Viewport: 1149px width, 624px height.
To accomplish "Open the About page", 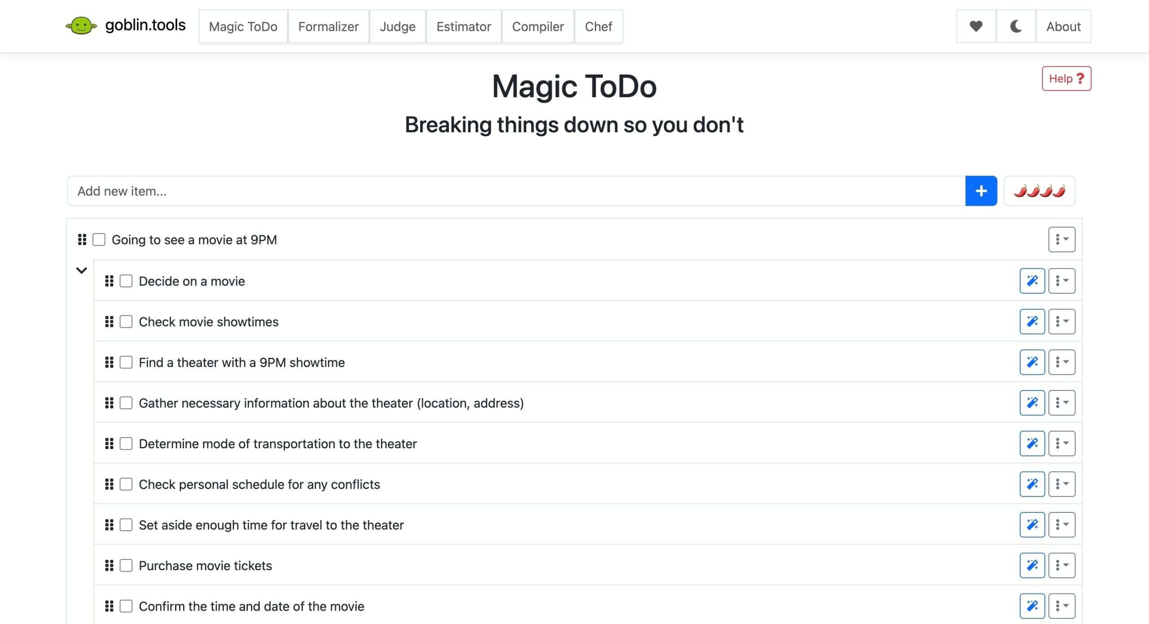I will pos(1063,26).
